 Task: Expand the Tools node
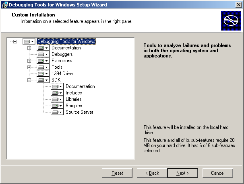coord(29,67)
